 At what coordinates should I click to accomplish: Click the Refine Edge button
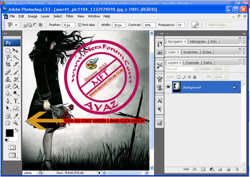pos(218,25)
